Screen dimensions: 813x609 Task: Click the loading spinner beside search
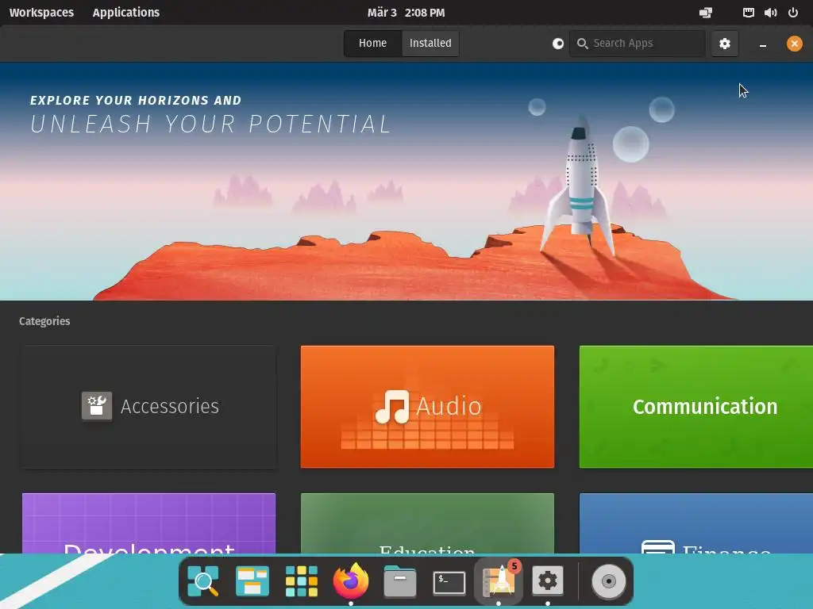point(558,44)
